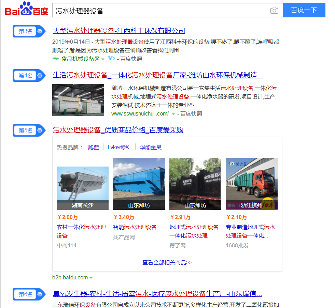Viewport: 335px width, 308px height.
Task: Click the 百度一下 search button
Action: tap(304, 10)
